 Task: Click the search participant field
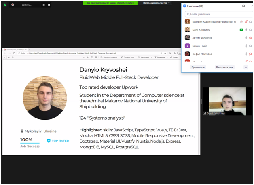216,14
